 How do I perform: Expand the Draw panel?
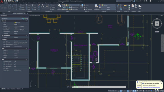point(9,11)
